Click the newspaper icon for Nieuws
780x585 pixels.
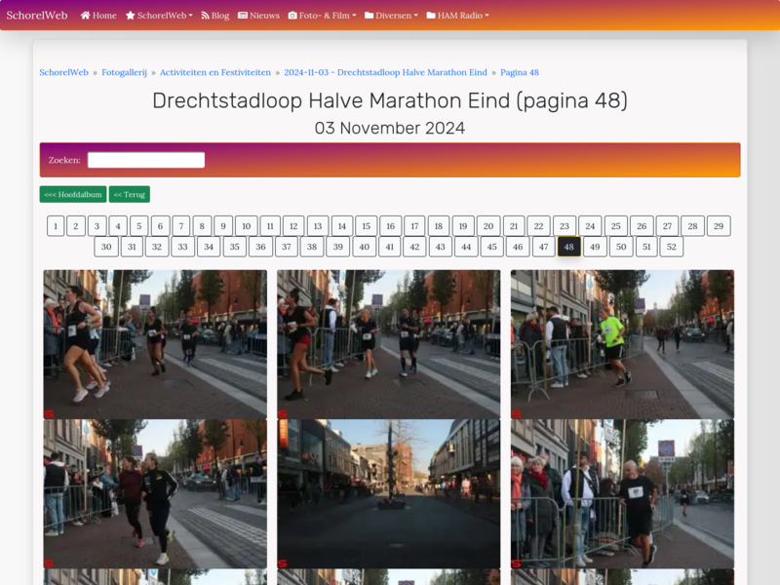point(243,16)
